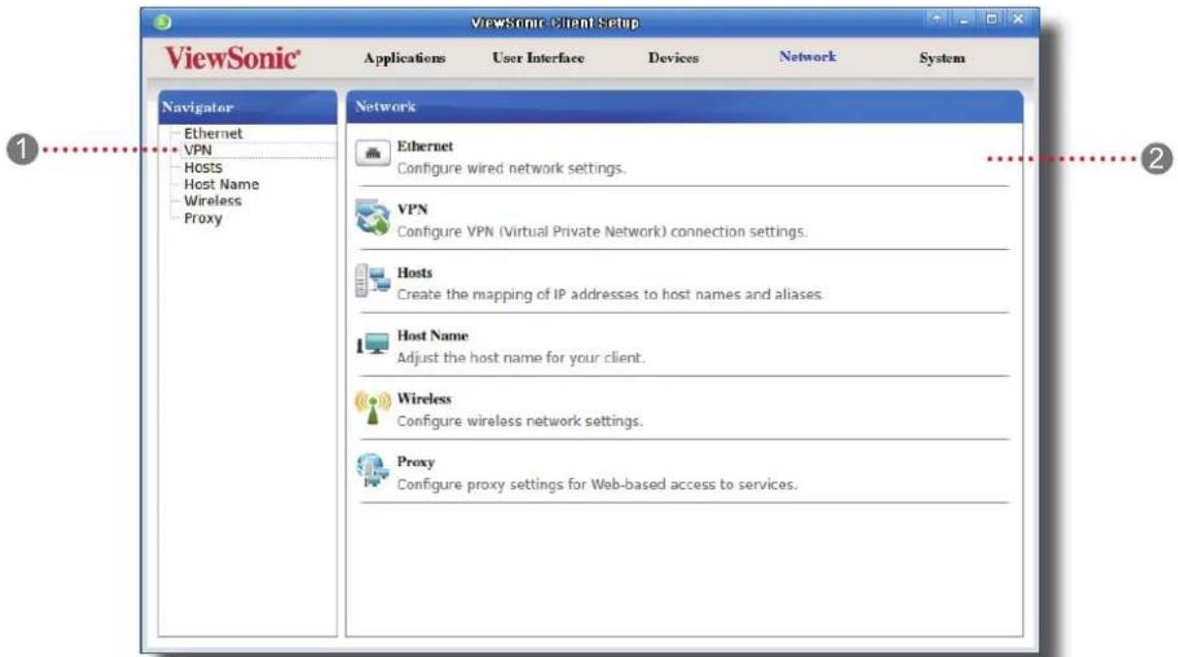Open the Ethernet heading link
1178x657 pixels.
coord(426,145)
